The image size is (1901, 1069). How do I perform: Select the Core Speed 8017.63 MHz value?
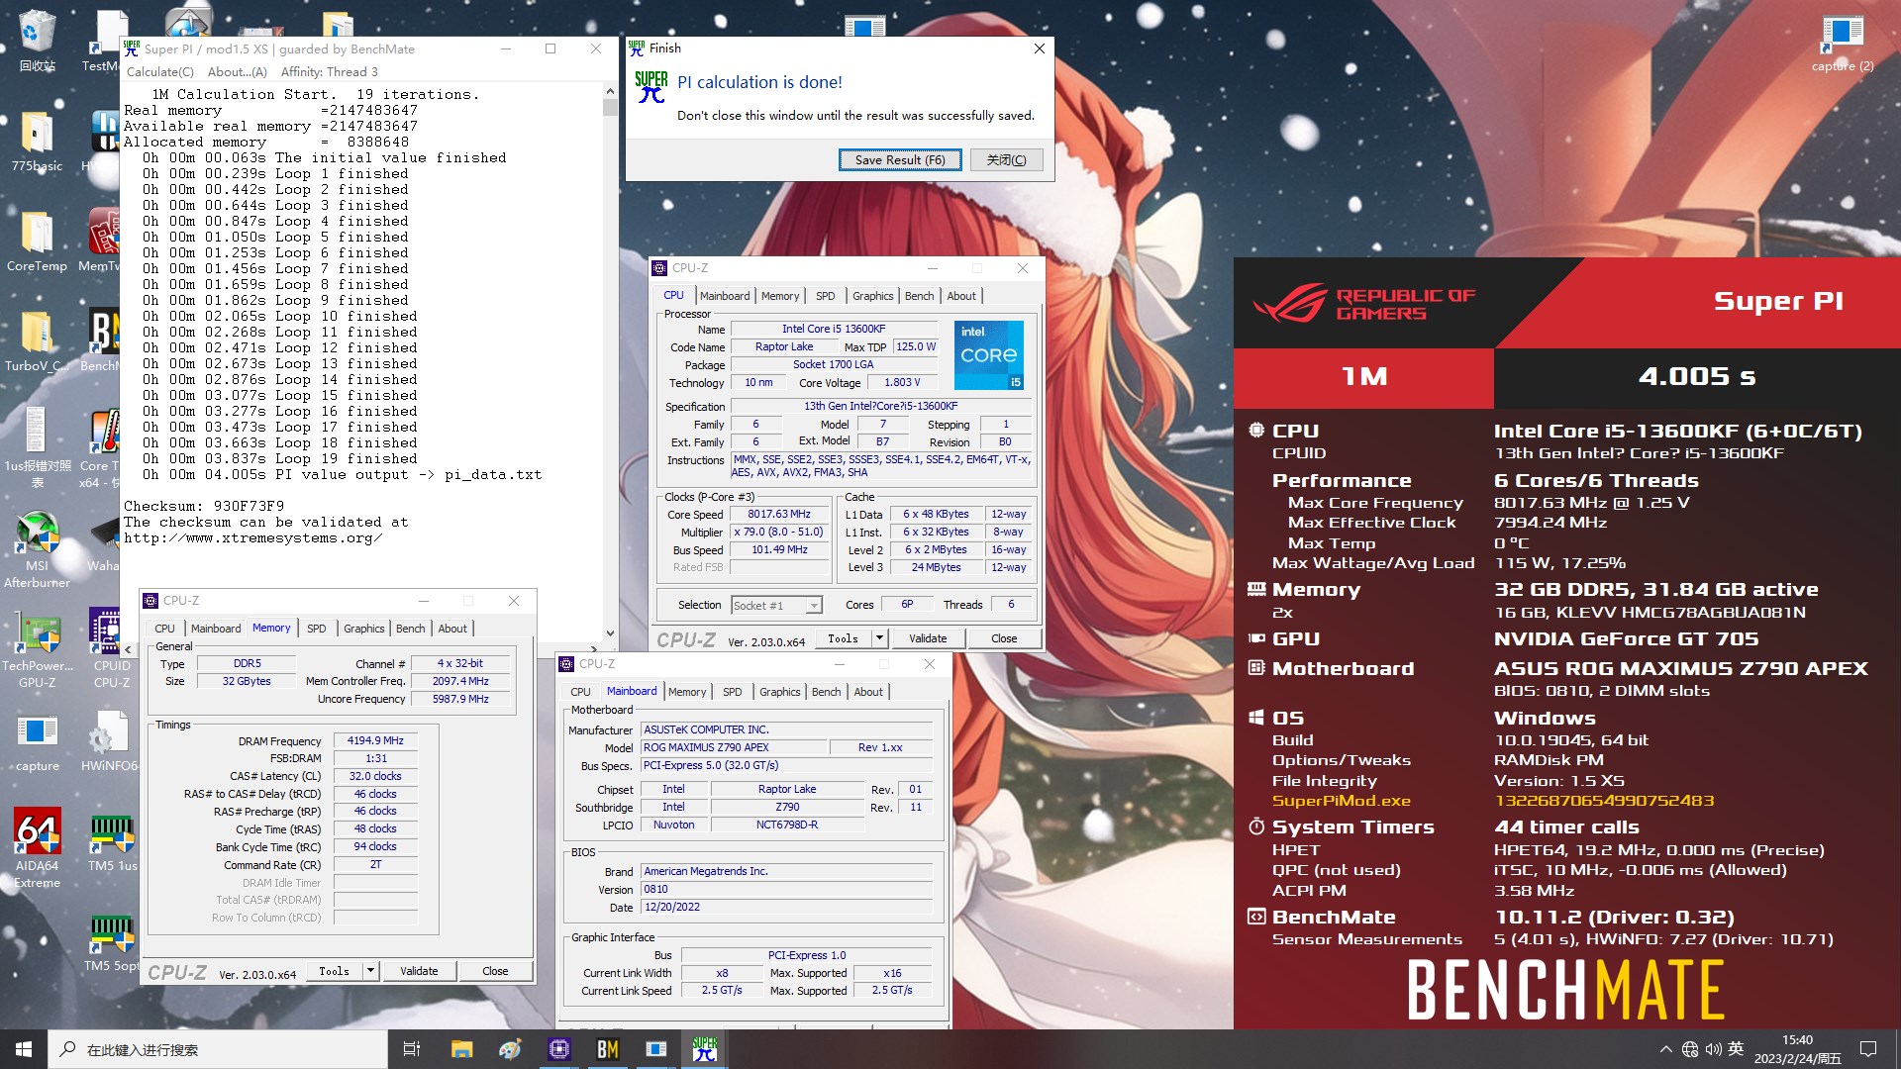pyautogui.click(x=779, y=515)
